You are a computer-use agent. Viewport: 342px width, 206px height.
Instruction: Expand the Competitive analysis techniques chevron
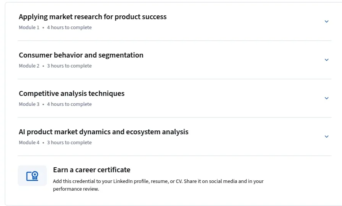click(x=327, y=98)
